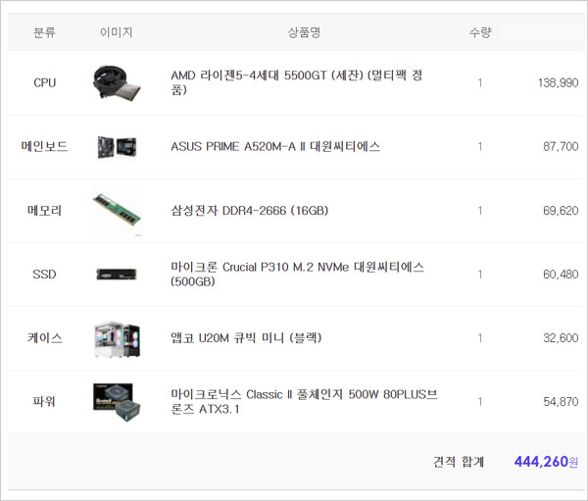The width and height of the screenshot is (588, 501).
Task: Click the 수량 column header
Action: (x=480, y=32)
